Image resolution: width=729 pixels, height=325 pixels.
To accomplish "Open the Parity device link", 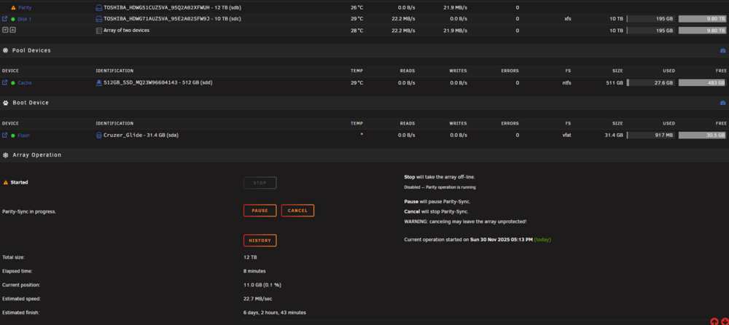I will point(25,8).
